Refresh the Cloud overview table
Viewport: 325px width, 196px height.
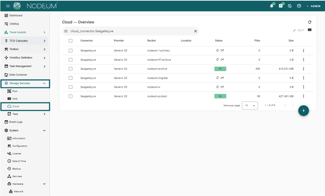(x=310, y=22)
